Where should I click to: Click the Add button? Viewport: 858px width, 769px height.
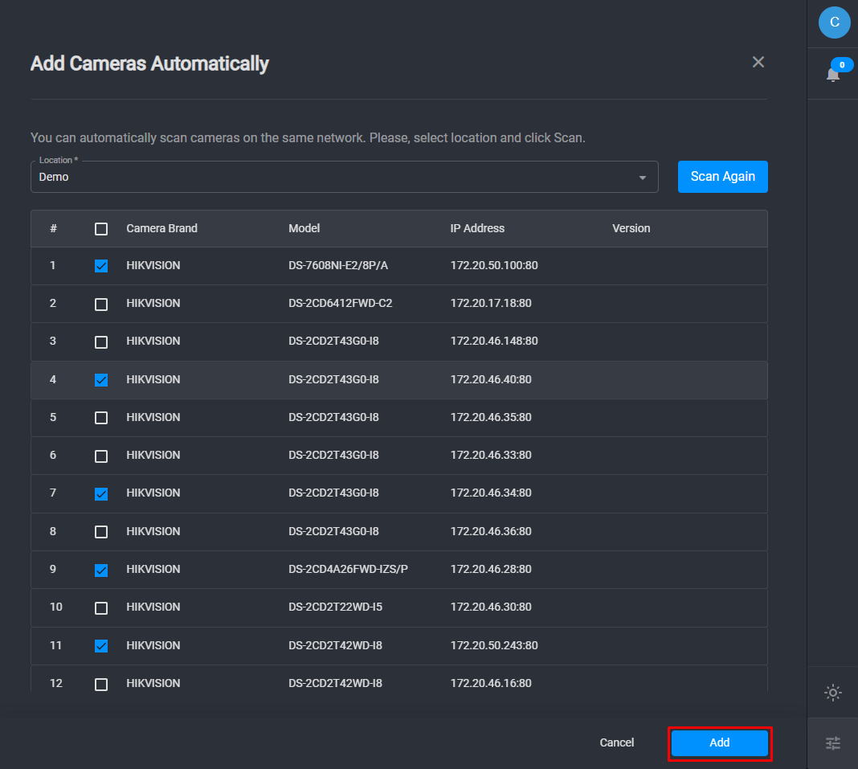tap(719, 742)
